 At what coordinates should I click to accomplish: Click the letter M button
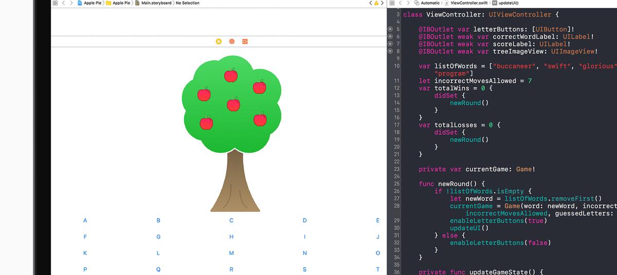231,253
